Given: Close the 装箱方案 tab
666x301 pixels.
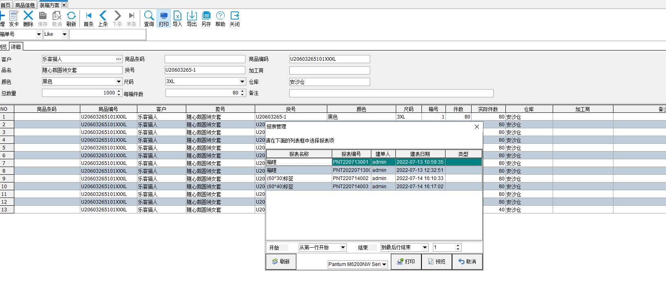Looking at the screenshot, I should (x=64, y=5).
